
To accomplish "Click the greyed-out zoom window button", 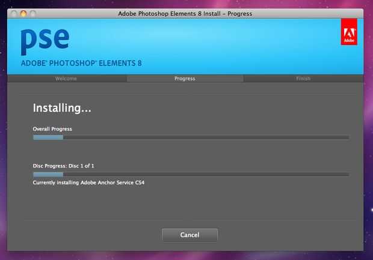I will (33, 14).
